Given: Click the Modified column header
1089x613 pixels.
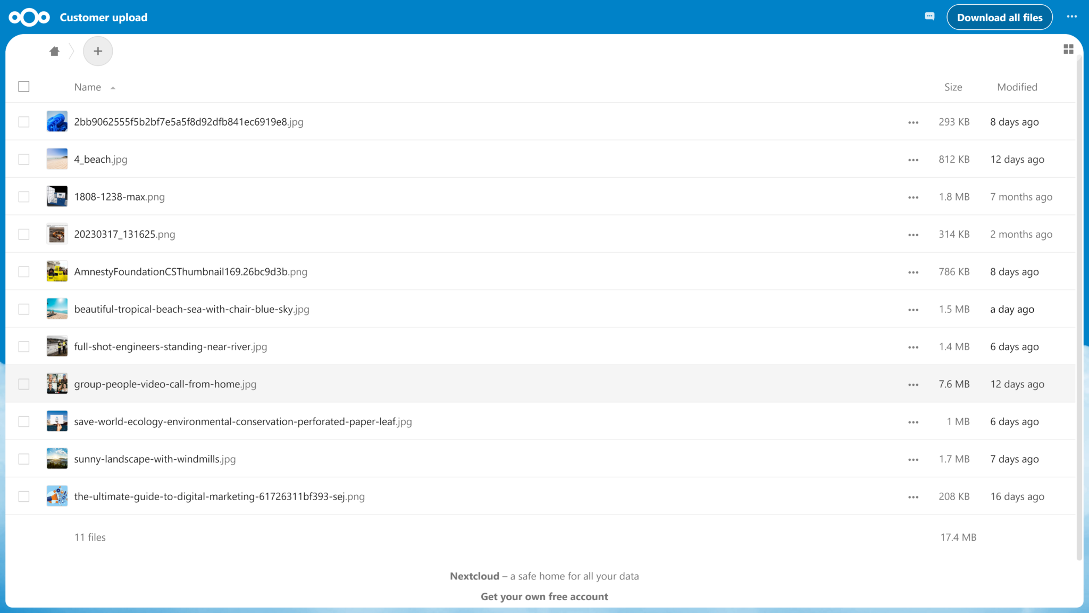Looking at the screenshot, I should tap(1017, 87).
